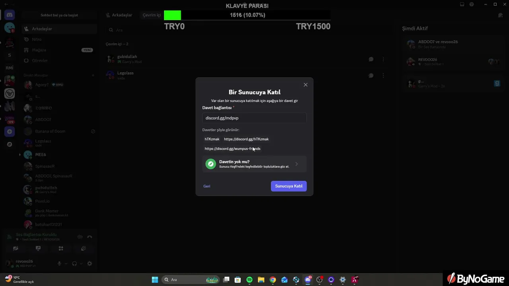The width and height of the screenshot is (509, 286).
Task: Open the server discovery compass in the sidebar
Action: [x=10, y=144]
